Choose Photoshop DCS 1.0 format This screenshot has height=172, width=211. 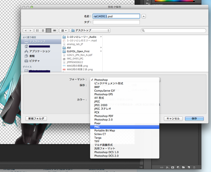click(x=125, y=152)
